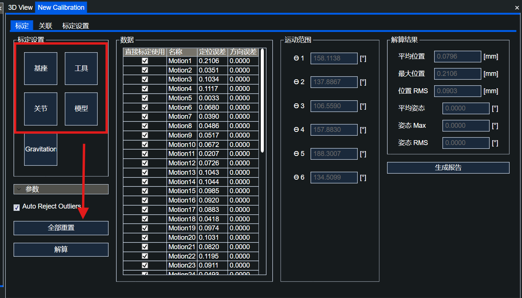Choose the 模型 calibration tile
The height and width of the screenshot is (298, 522).
81,109
